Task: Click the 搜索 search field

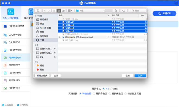Action: [137, 11]
